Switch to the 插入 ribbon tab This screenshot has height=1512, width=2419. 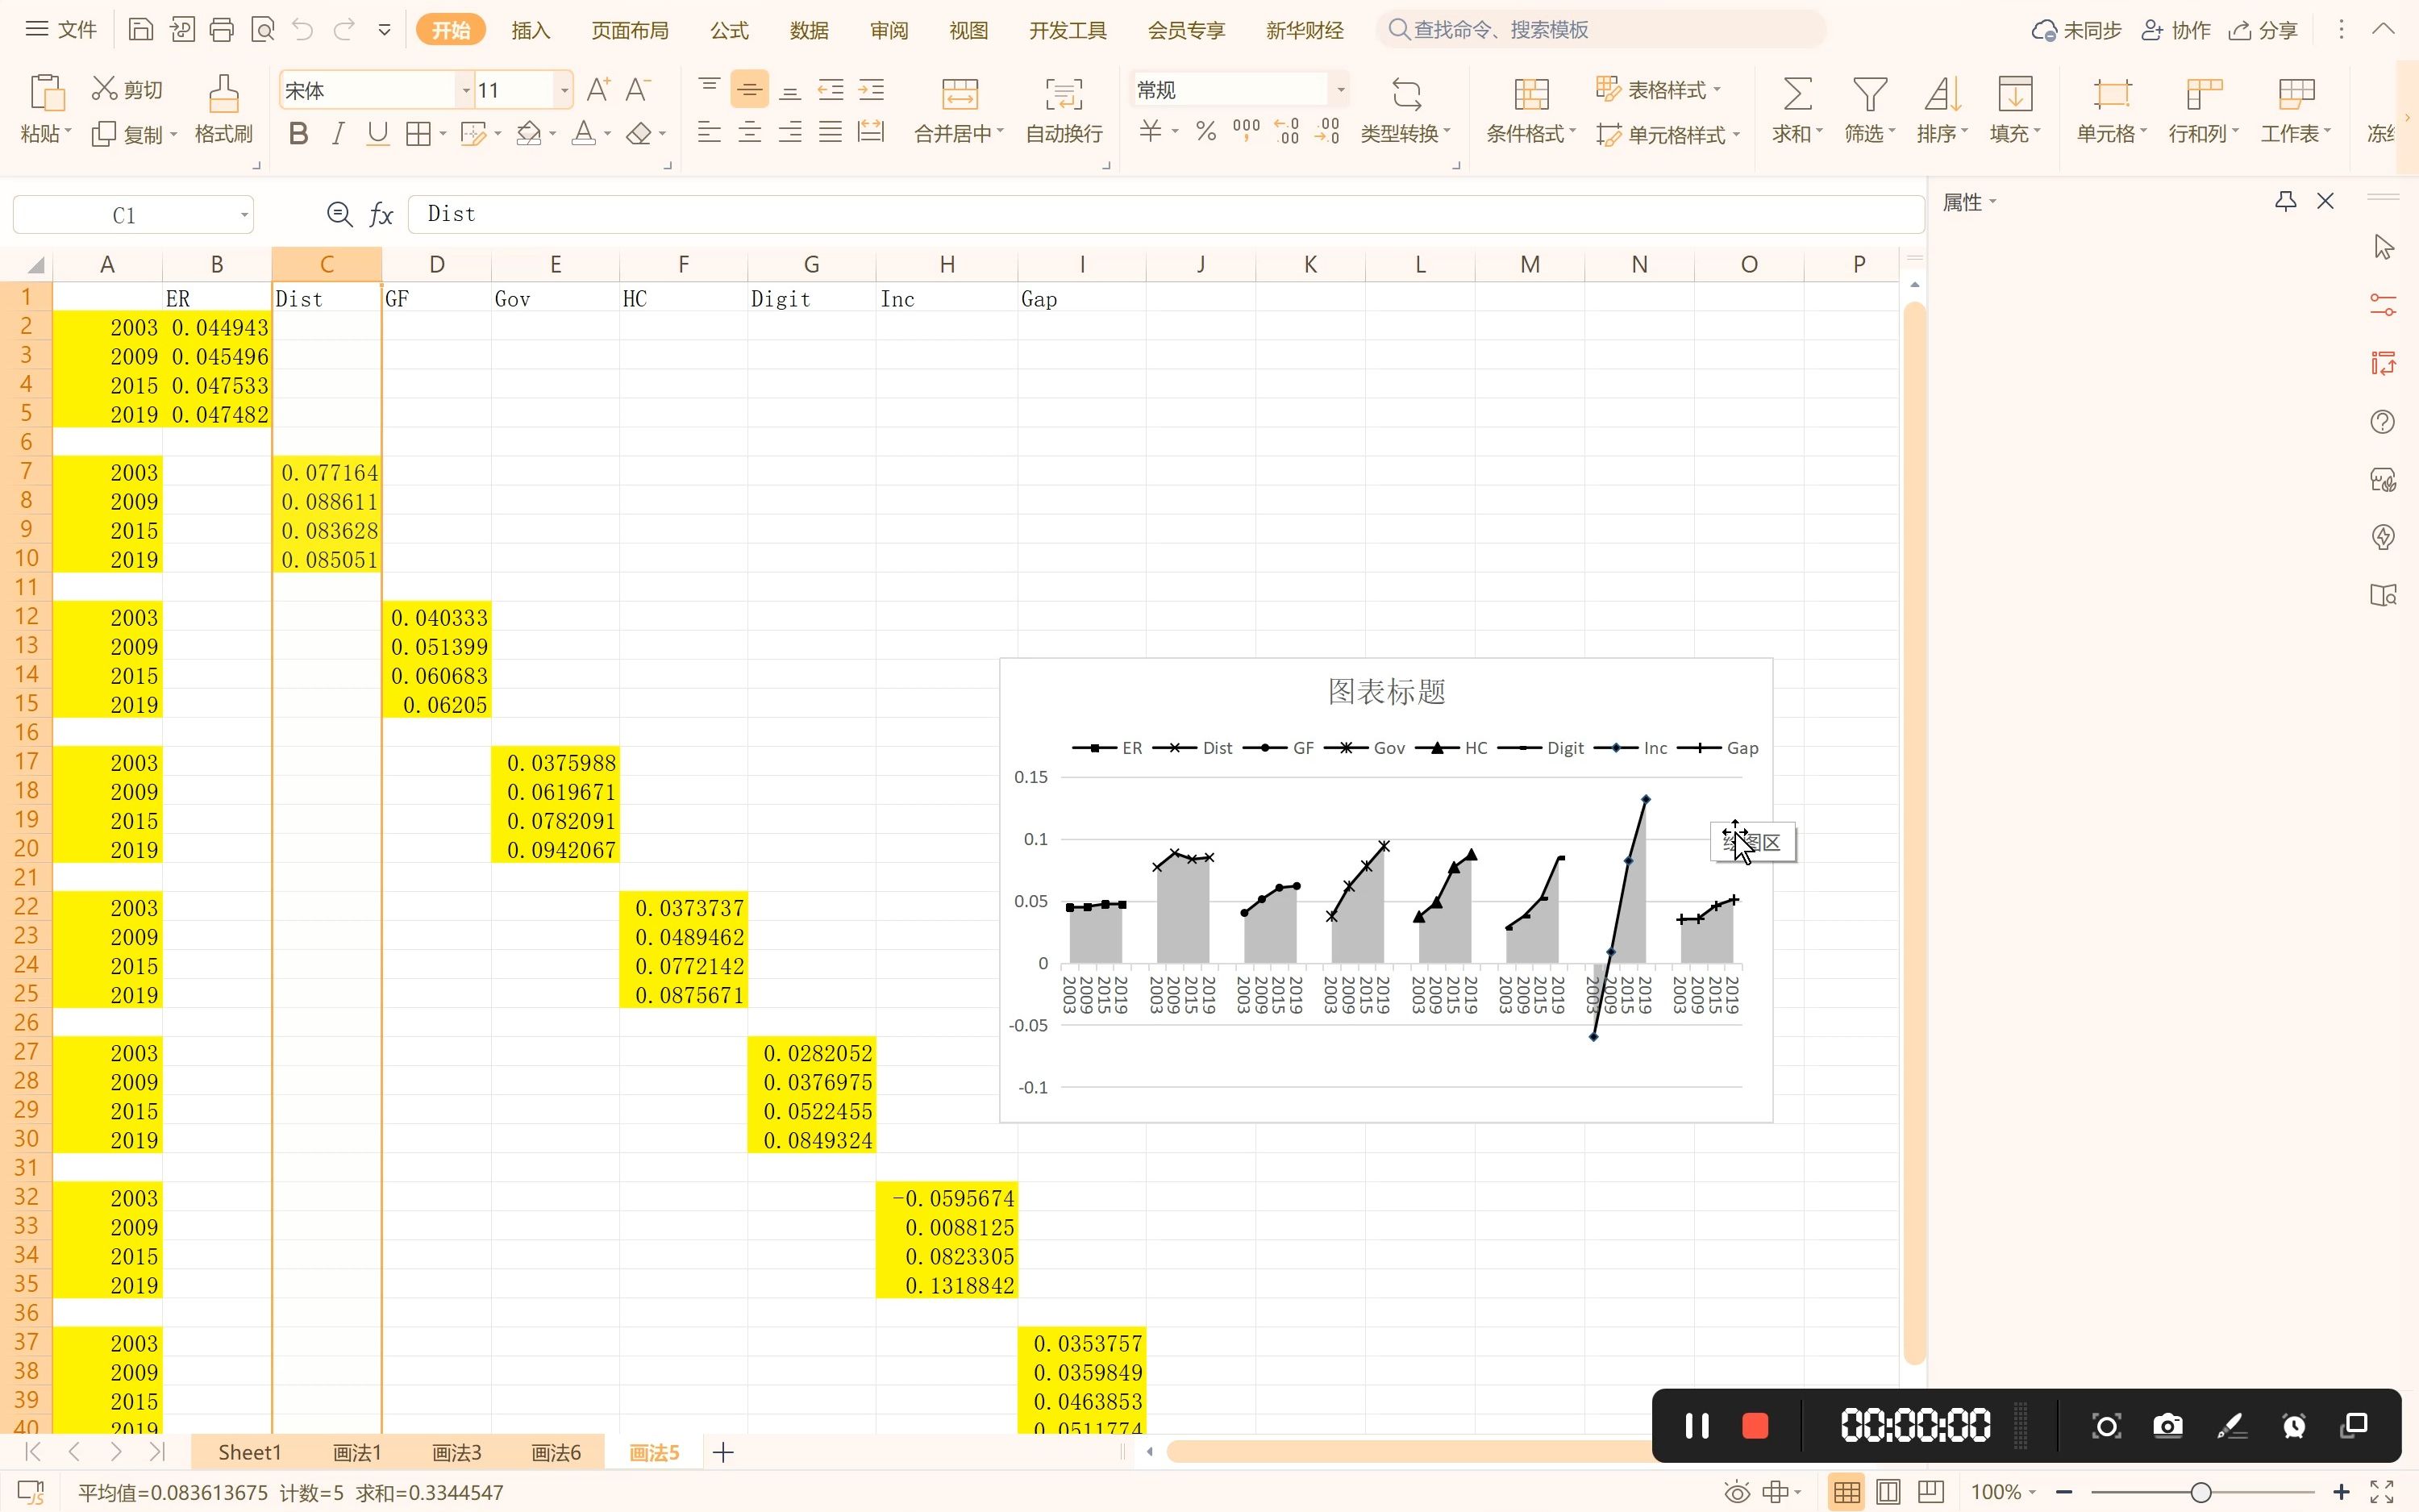click(x=530, y=30)
